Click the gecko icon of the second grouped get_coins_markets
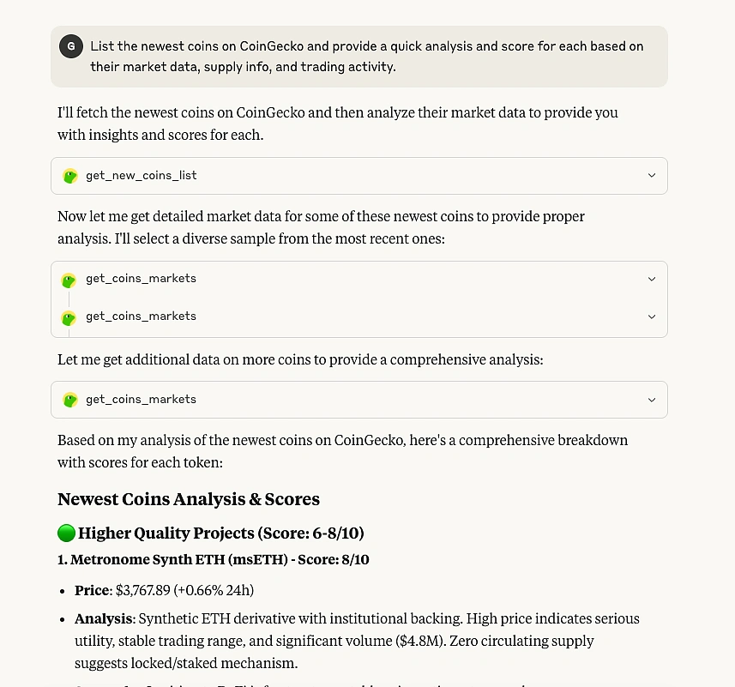The height and width of the screenshot is (687, 735). (69, 317)
